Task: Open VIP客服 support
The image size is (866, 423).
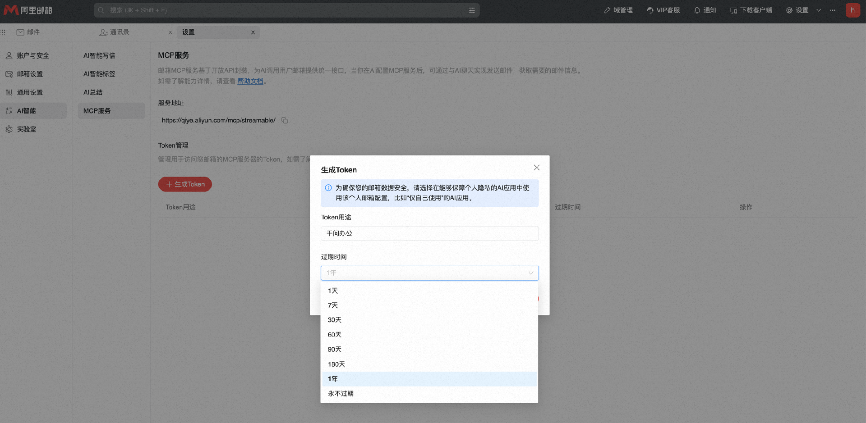Action: [x=663, y=10]
